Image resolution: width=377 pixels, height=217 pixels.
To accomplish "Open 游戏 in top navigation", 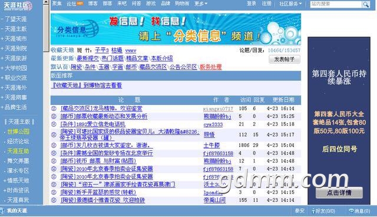I will pyautogui.click(x=151, y=4).
